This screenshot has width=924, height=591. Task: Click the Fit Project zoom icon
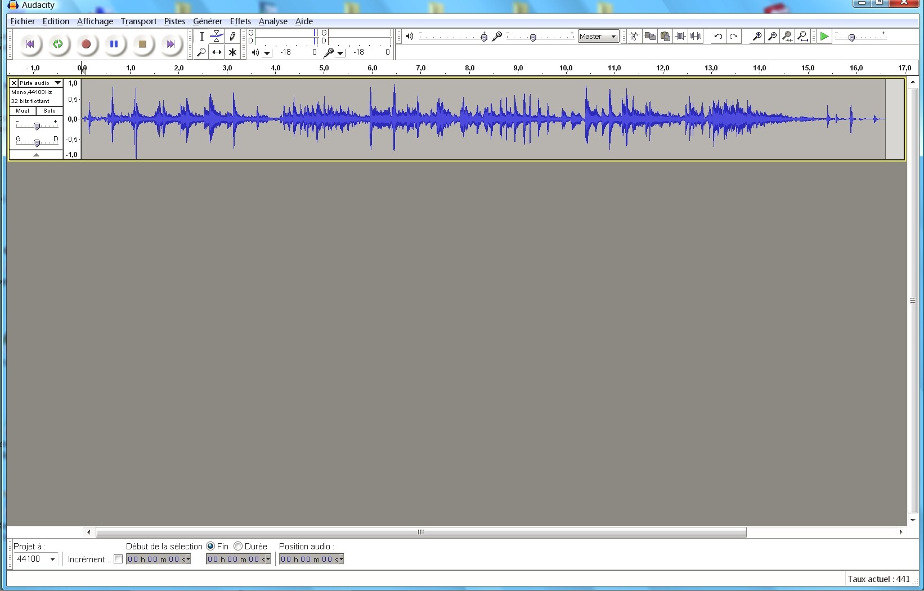pyautogui.click(x=803, y=36)
